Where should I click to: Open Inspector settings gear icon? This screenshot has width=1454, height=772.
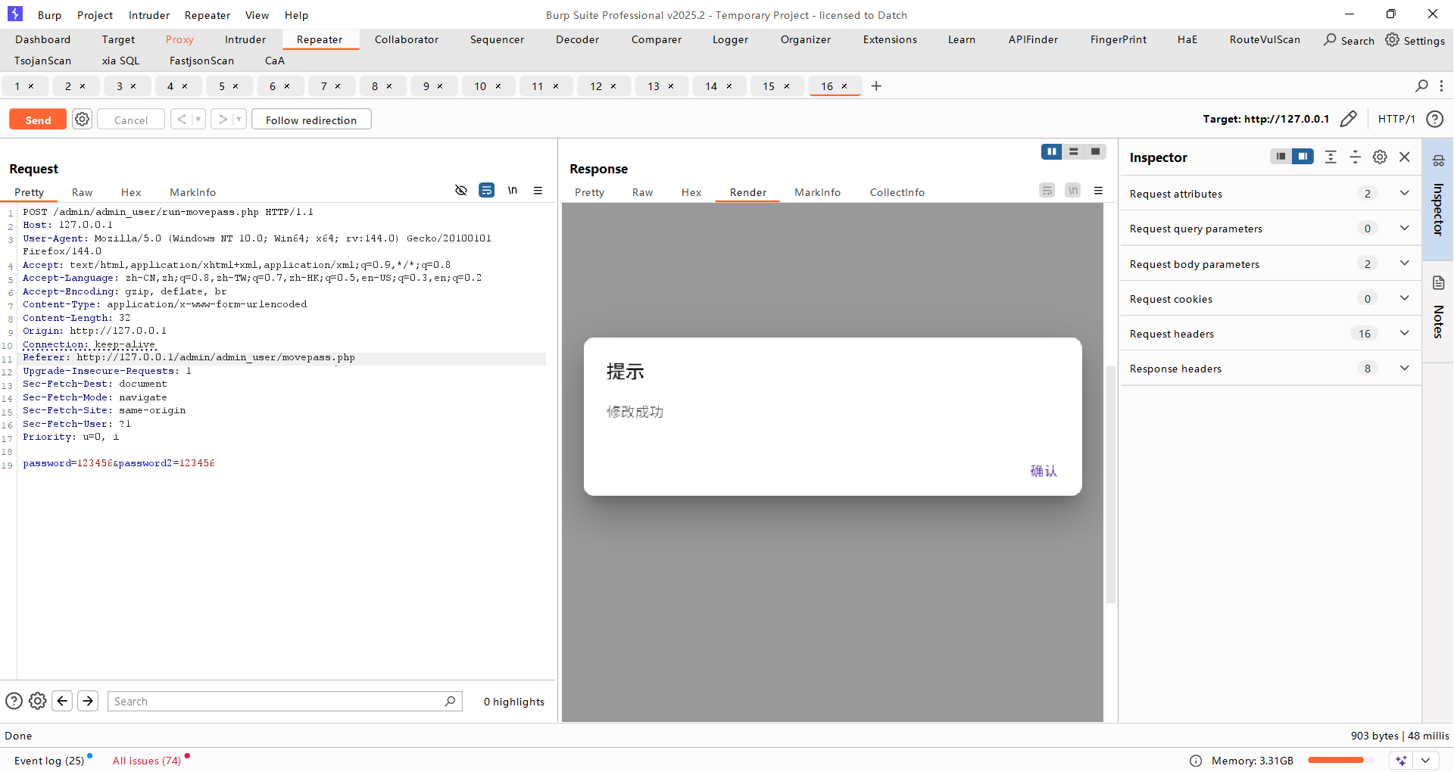pos(1380,157)
